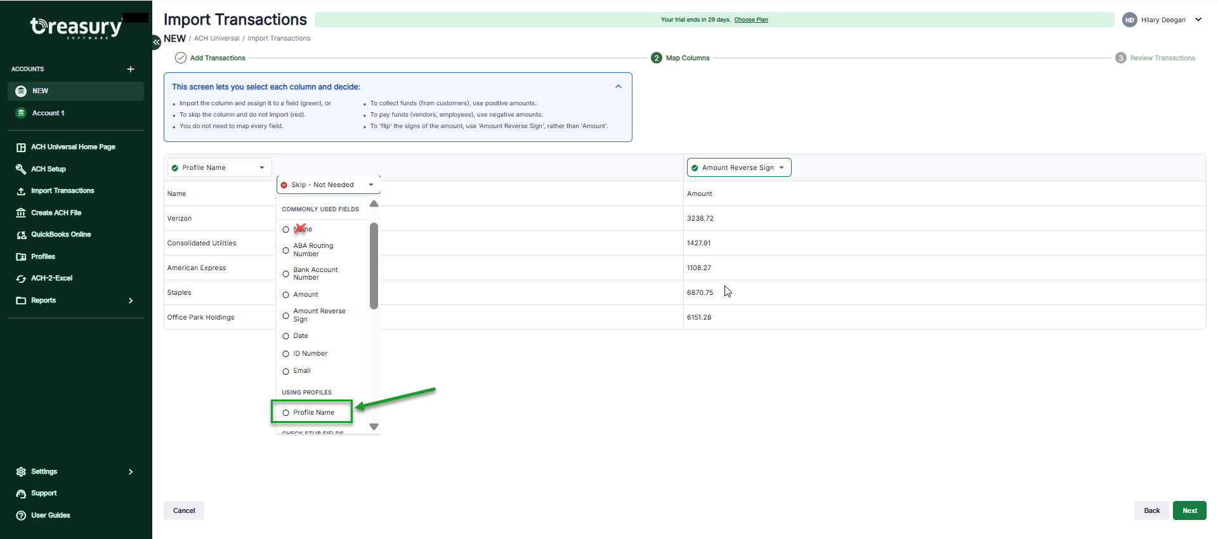Expand the Settings submenu arrow
The image size is (1218, 539).
tap(131, 472)
